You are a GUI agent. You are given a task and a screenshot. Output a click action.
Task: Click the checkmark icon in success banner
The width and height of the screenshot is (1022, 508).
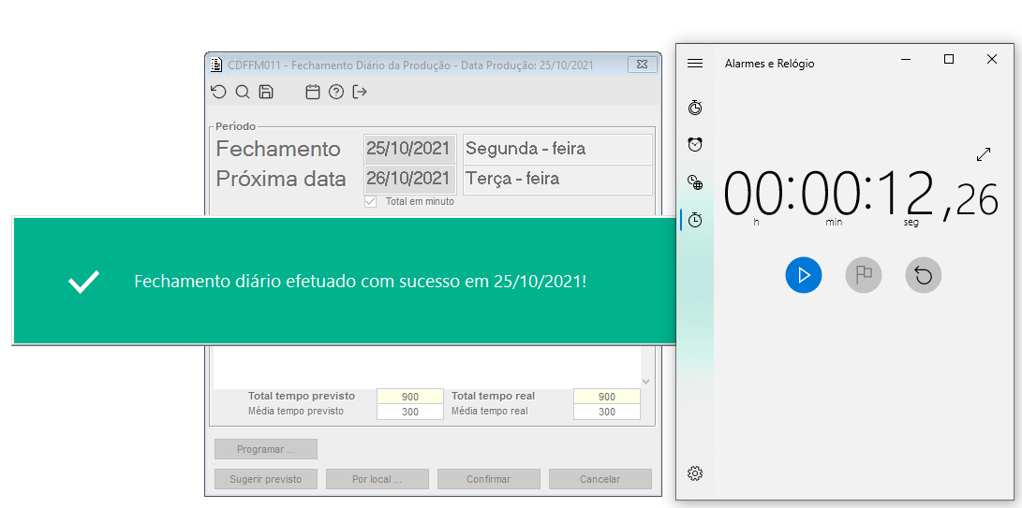(84, 282)
